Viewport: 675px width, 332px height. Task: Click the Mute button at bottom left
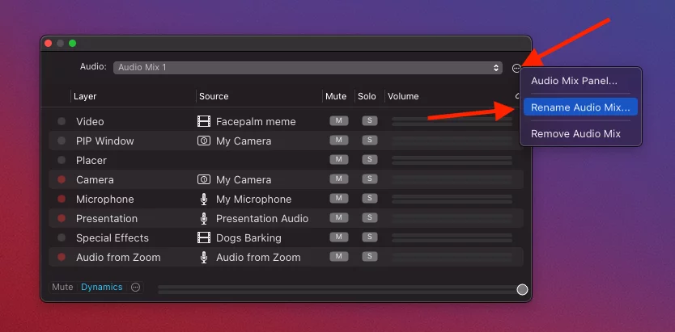[62, 287]
